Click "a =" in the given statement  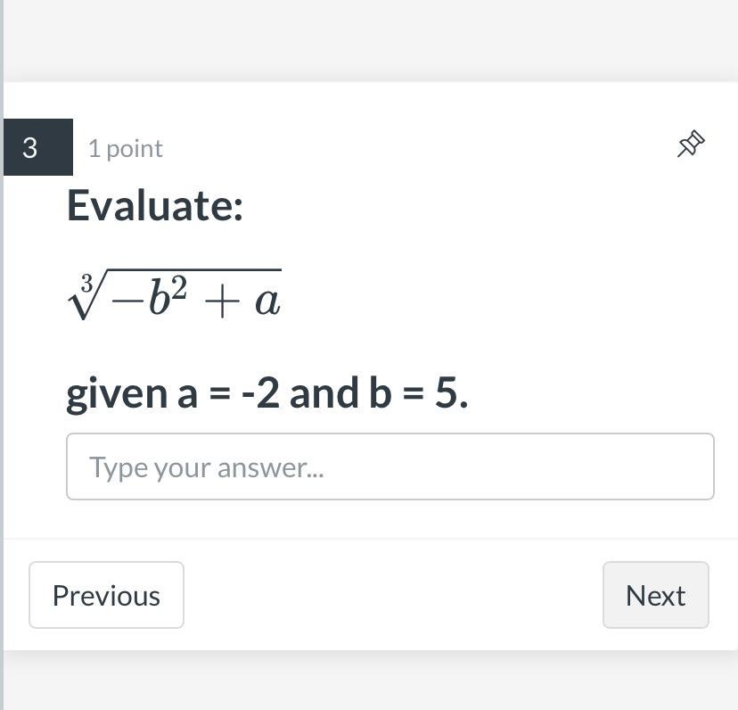coord(204,393)
